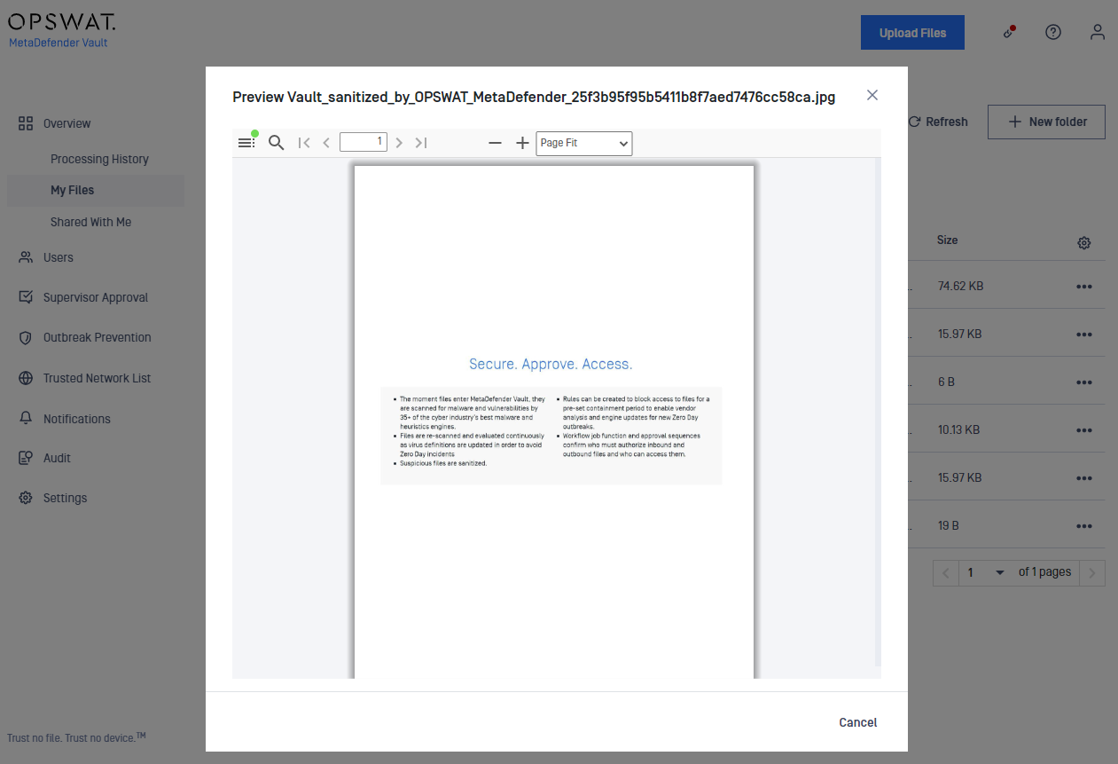Click the 74.62 KB size cell
Screen dimensions: 1118x764
pyautogui.click(x=960, y=286)
